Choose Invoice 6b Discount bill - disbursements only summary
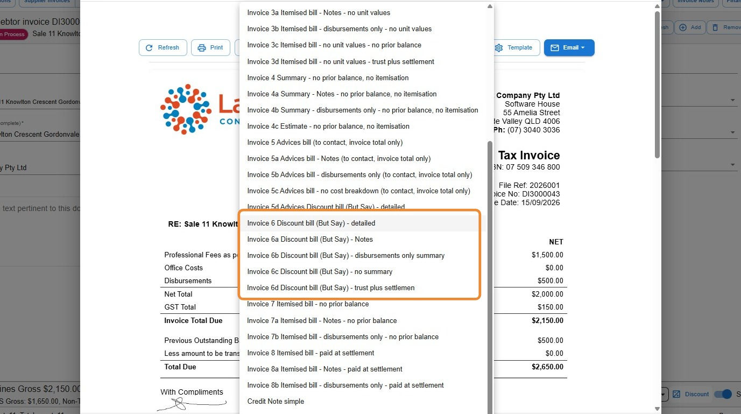Screen dimensions: 741x414 pos(364,255)
